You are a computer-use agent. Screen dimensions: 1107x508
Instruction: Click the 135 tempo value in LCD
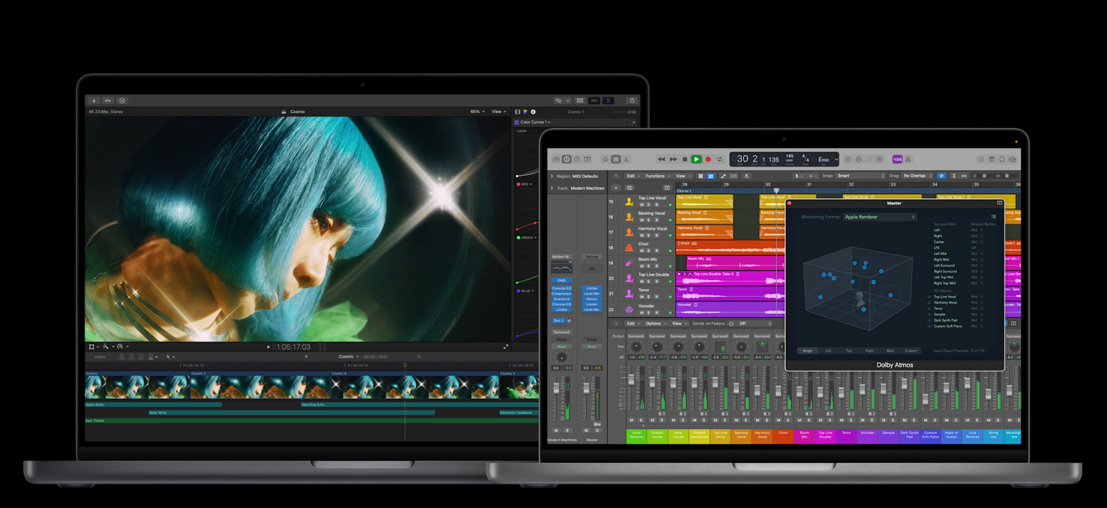pos(774,160)
